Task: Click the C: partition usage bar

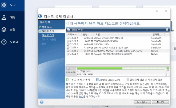Action: coord(121,68)
